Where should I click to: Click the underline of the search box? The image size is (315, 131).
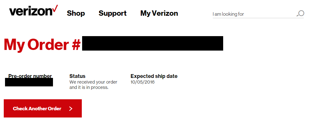(x=258, y=18)
